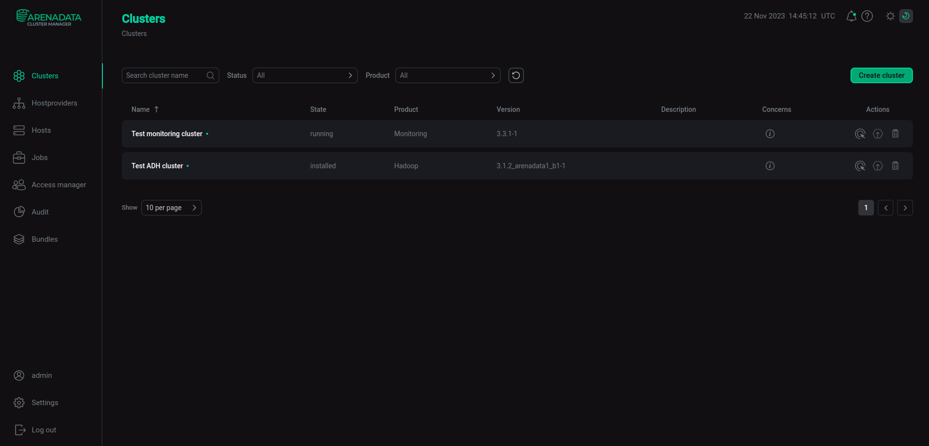Open Hostproviders in the sidebar
The height and width of the screenshot is (446, 929).
pyautogui.click(x=54, y=103)
